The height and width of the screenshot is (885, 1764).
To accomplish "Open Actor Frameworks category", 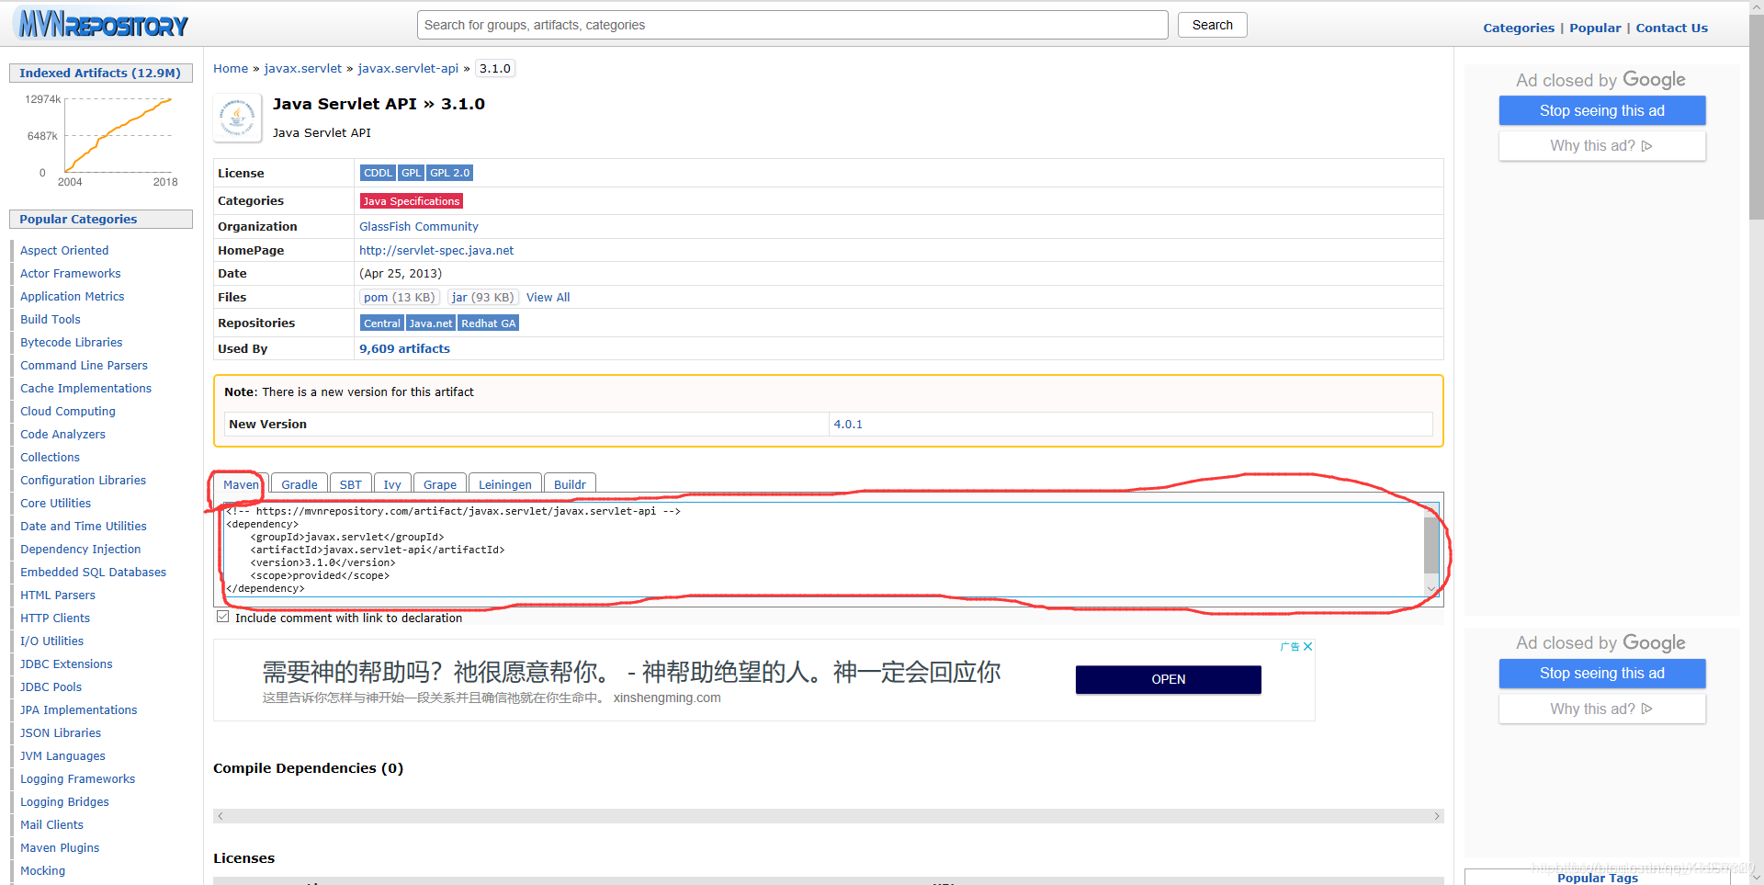I will (71, 273).
